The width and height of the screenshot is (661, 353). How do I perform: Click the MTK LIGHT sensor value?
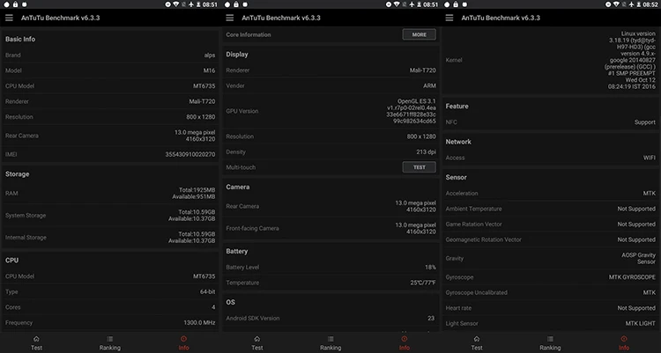tap(641, 324)
